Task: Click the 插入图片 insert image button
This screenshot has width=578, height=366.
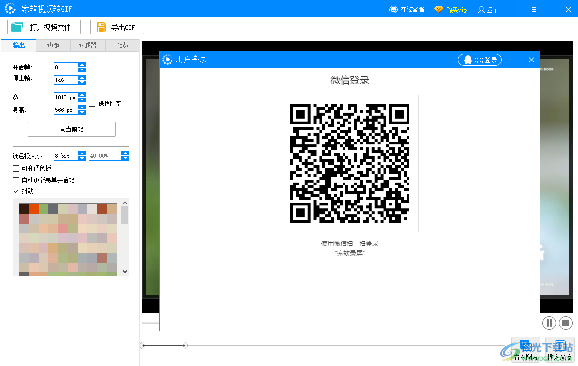Action: tap(526, 350)
